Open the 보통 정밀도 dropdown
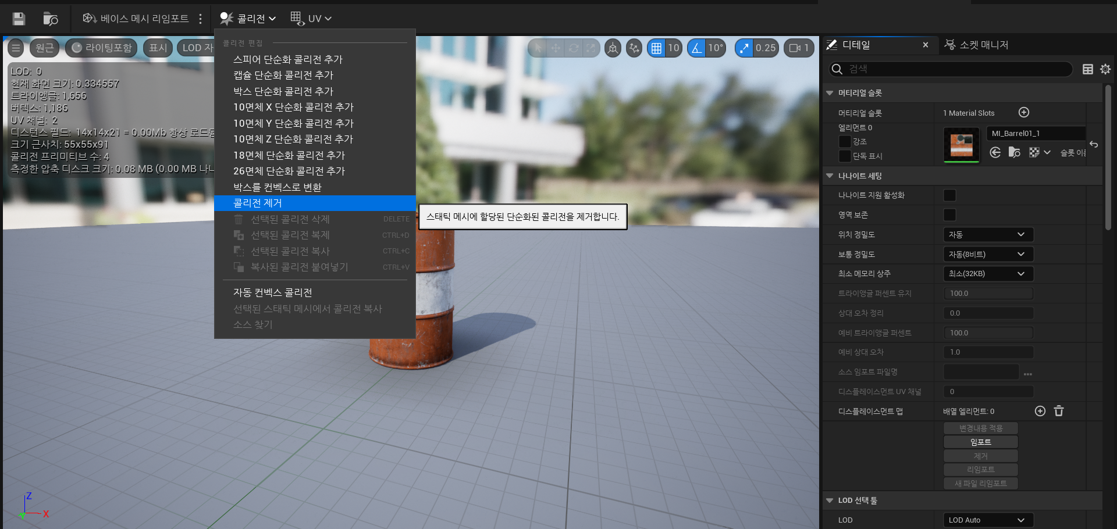Screen dimensions: 1117x529 pyautogui.click(x=988, y=254)
